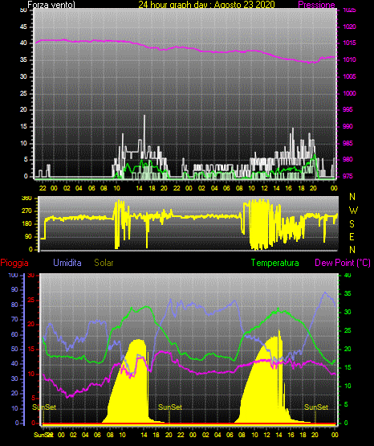Select the Dew Point (°C) legend label
The width and height of the screenshot is (374, 446).
(x=343, y=263)
